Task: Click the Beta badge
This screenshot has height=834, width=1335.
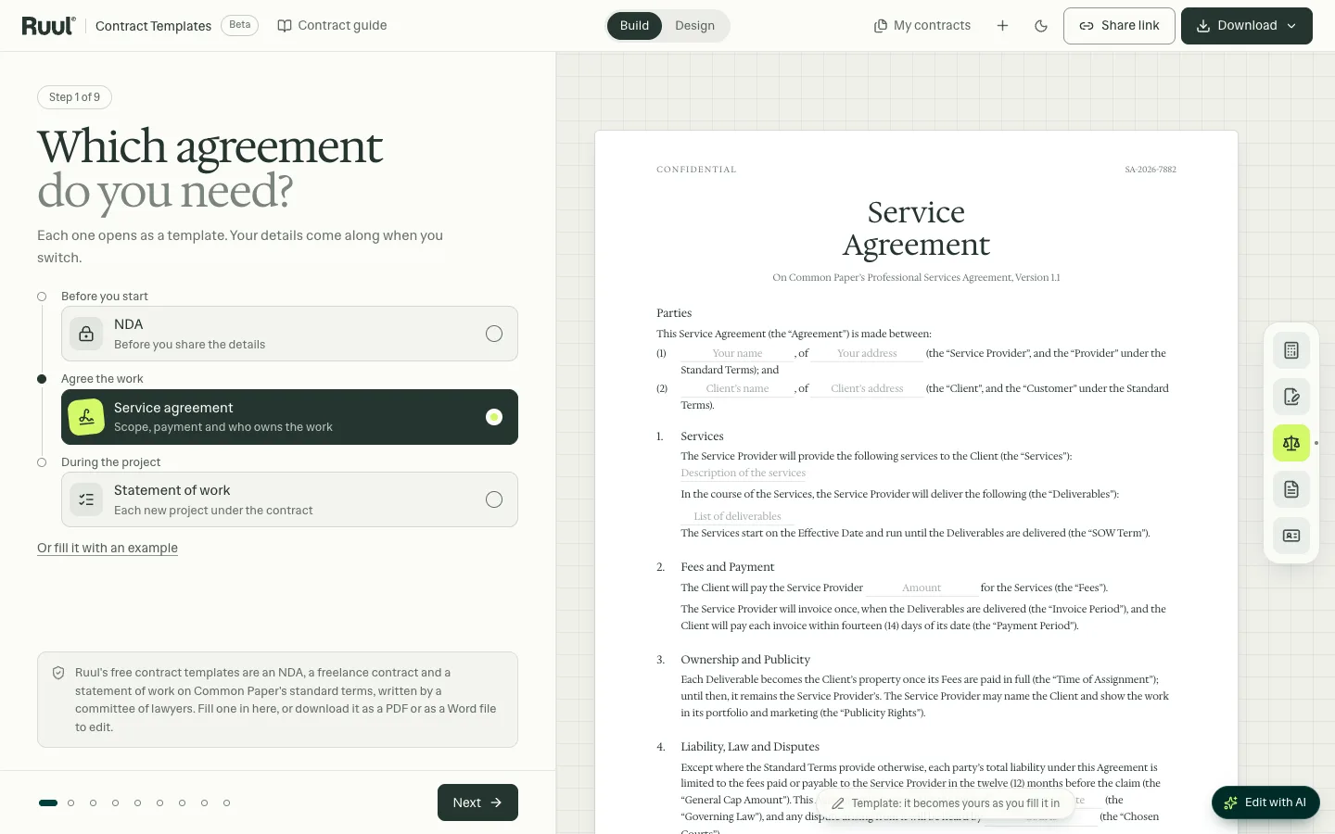Action: (240, 25)
